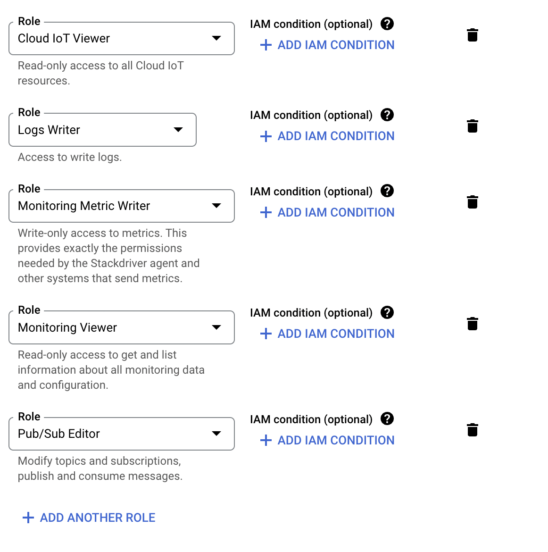Open the Cloud IoT Viewer role dropdown
The height and width of the screenshot is (552, 548).
pyautogui.click(x=122, y=38)
